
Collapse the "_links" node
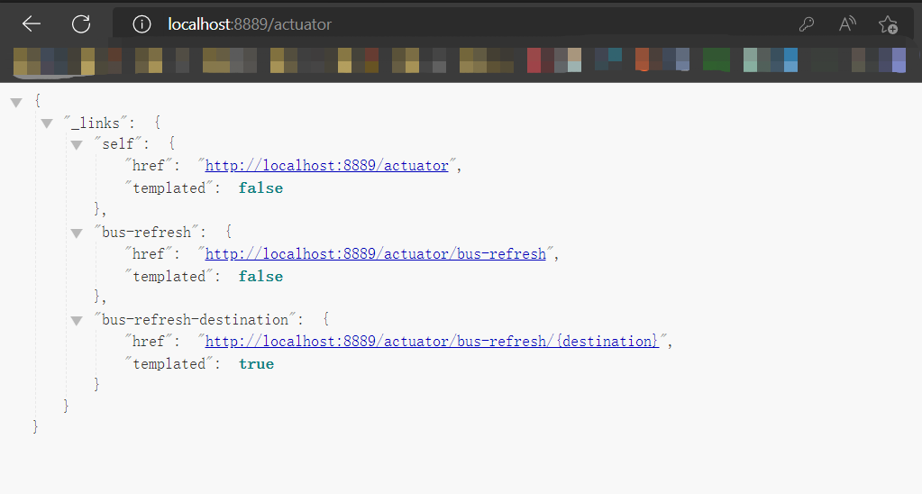point(47,123)
